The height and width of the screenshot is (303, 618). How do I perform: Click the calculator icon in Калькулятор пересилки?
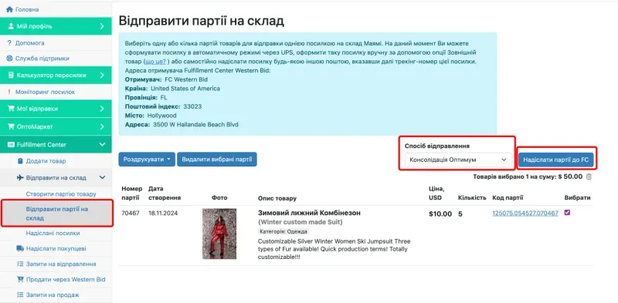coord(11,75)
